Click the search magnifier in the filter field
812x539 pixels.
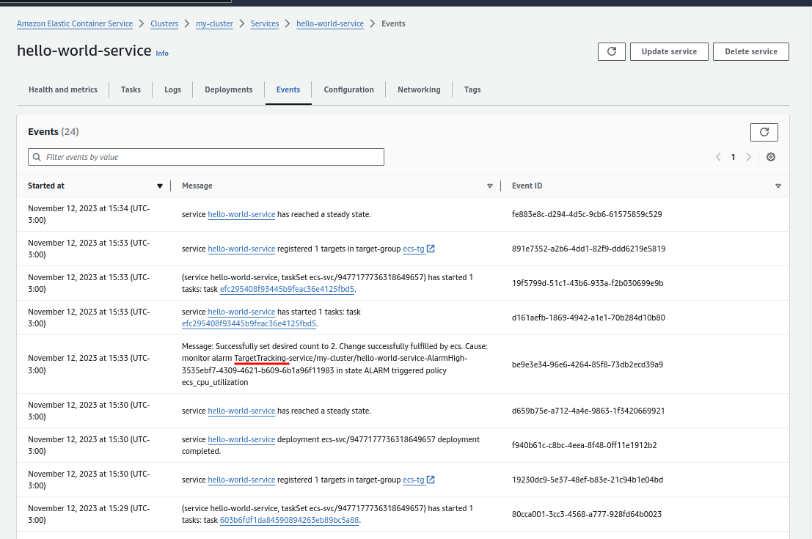tap(37, 157)
